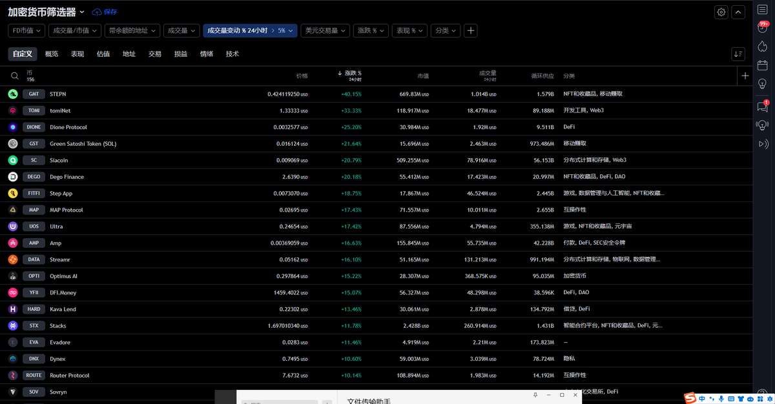This screenshot has height=404, width=775.
Task: Click the search magnifier icon in table header
Action: click(x=14, y=76)
